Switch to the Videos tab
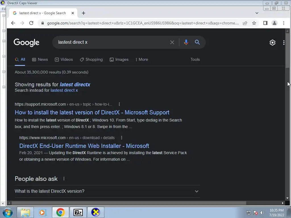Image resolution: width=291 pixels, height=218 pixels. [64, 60]
